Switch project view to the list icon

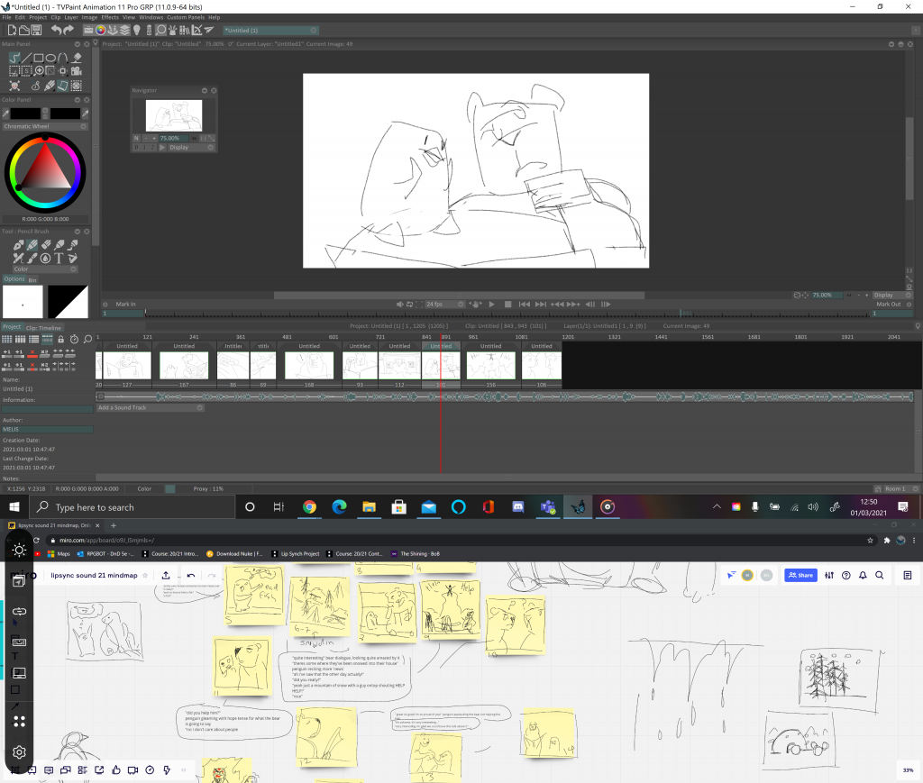click(33, 340)
